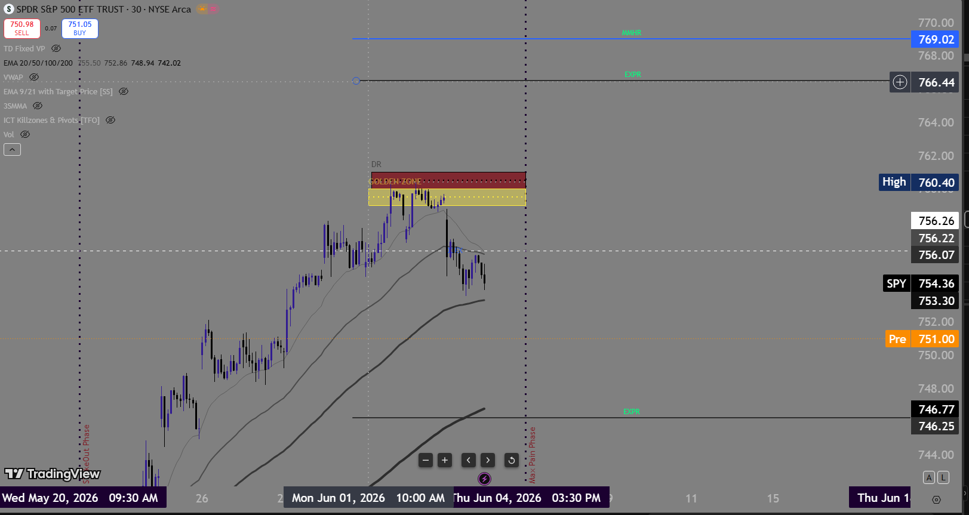
Task: Show the TD Fixed VP indicator
Action: point(56,48)
